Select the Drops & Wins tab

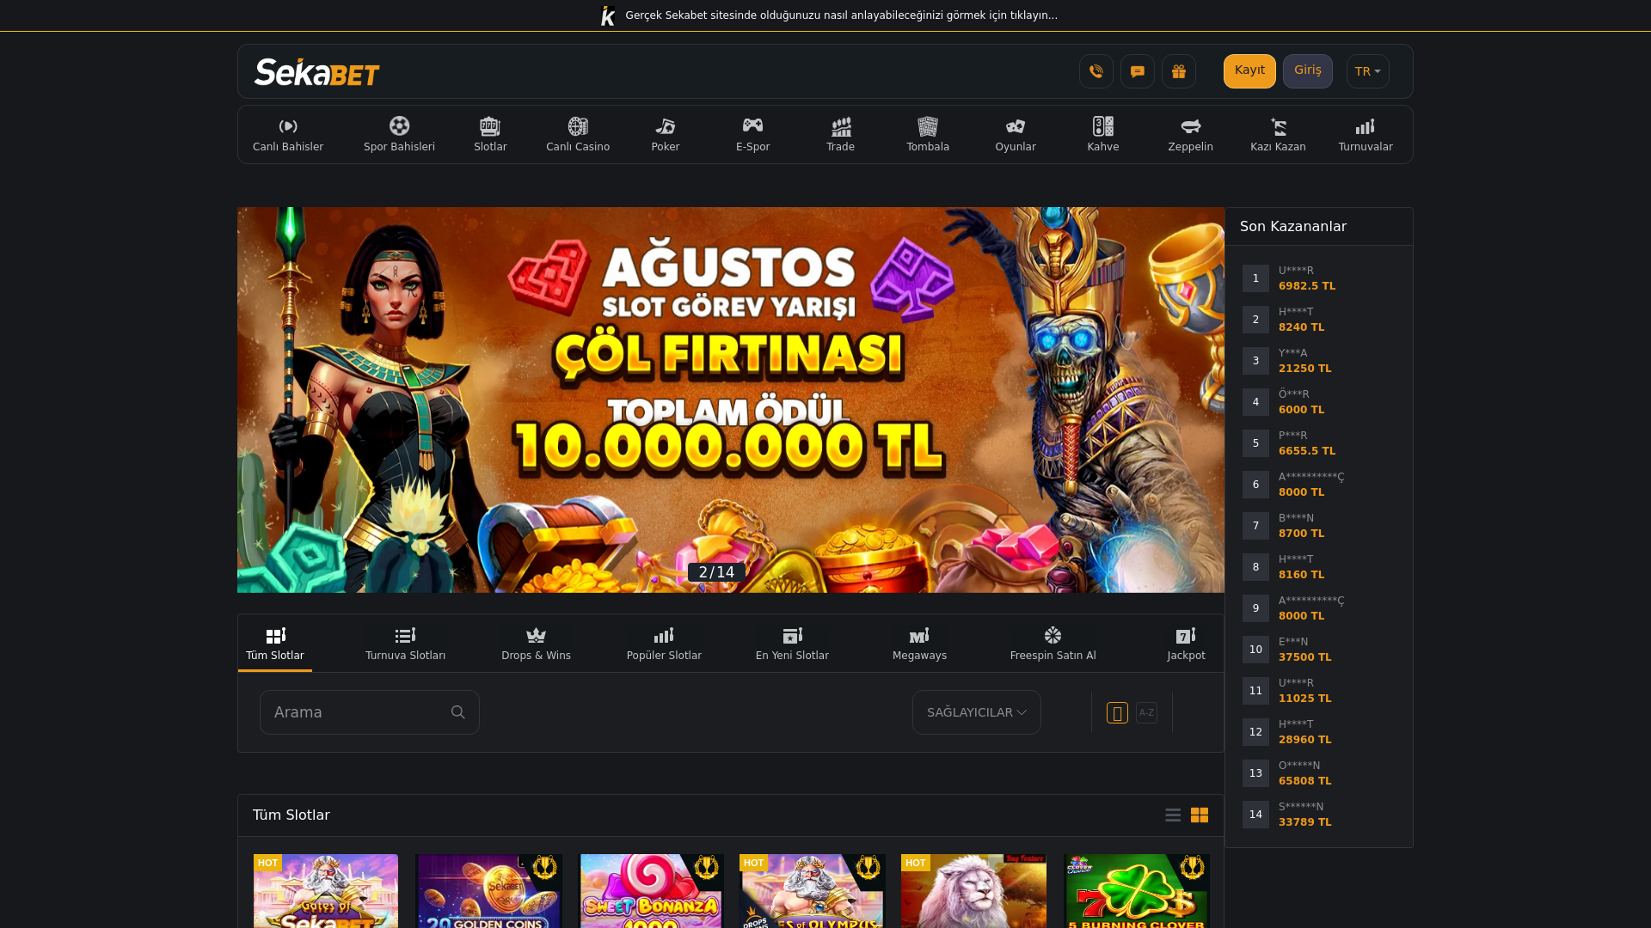[x=536, y=644]
